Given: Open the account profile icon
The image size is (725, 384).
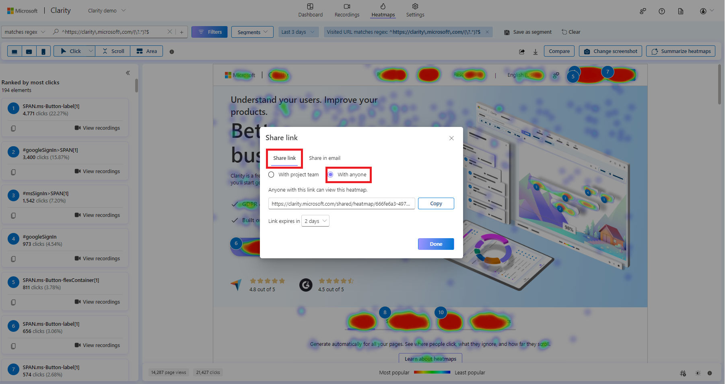Looking at the screenshot, I should [x=703, y=11].
